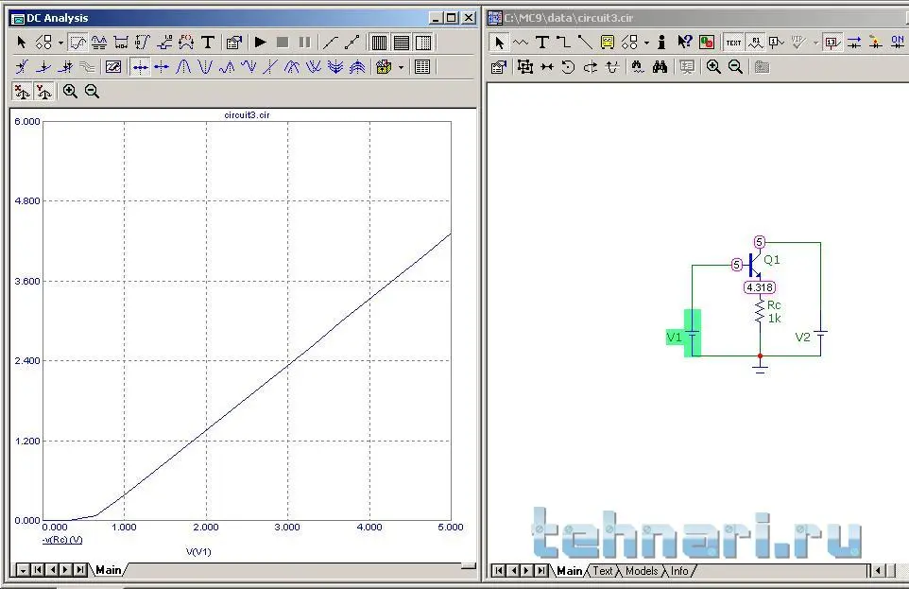Screen dimensions: 909x589
Task: Maximize the DC Analysis window
Action: (x=452, y=18)
